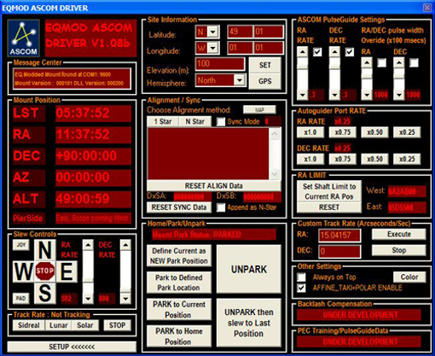Image resolution: width=435 pixels, height=356 pixels.
Task: Click PARK to Home Position
Action: tap(179, 336)
